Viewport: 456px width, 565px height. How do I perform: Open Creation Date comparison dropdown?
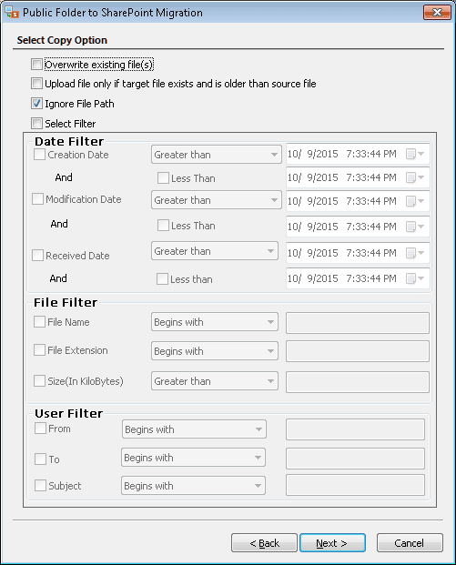(x=217, y=155)
